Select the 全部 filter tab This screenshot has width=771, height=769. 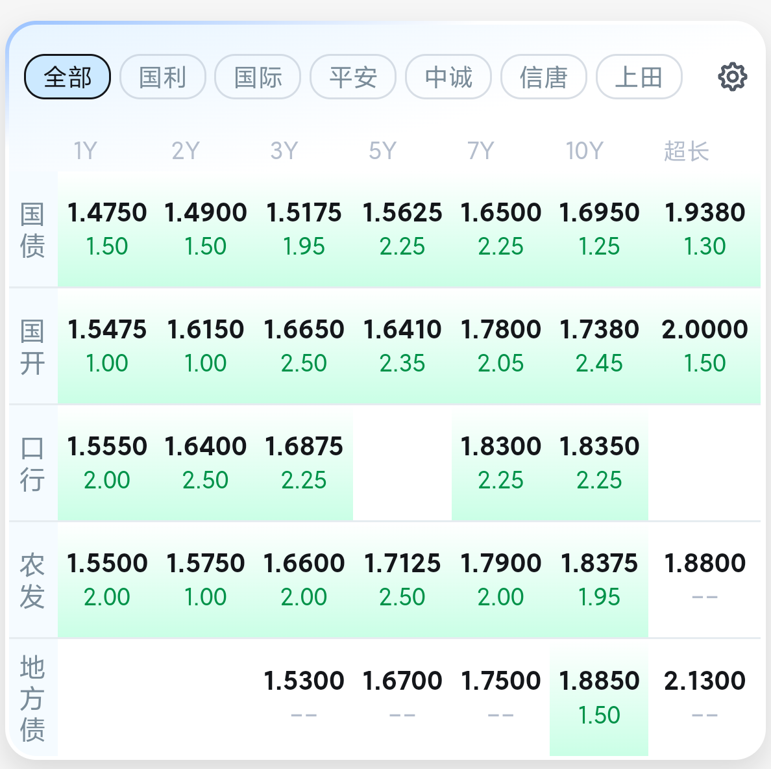tap(67, 77)
